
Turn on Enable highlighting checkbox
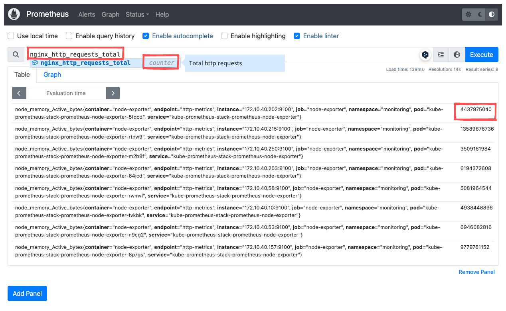click(x=224, y=36)
